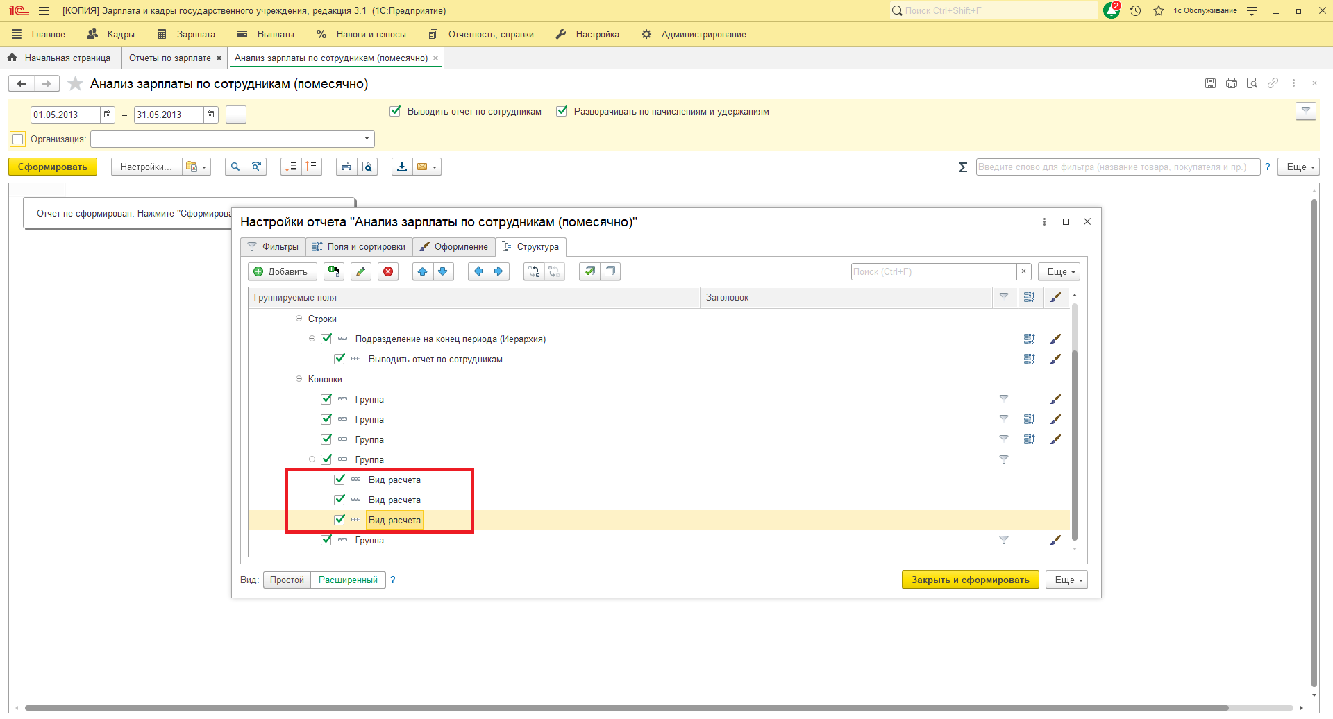Open calendar for end date 31.05.2013
1333x719 pixels.
(x=211, y=115)
